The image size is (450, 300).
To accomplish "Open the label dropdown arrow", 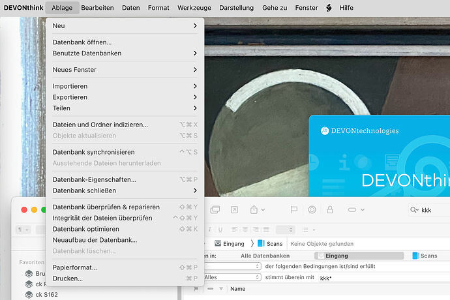I will [363, 210].
